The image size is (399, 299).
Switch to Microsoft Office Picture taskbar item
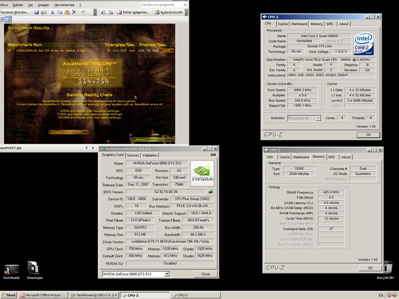[42, 295]
